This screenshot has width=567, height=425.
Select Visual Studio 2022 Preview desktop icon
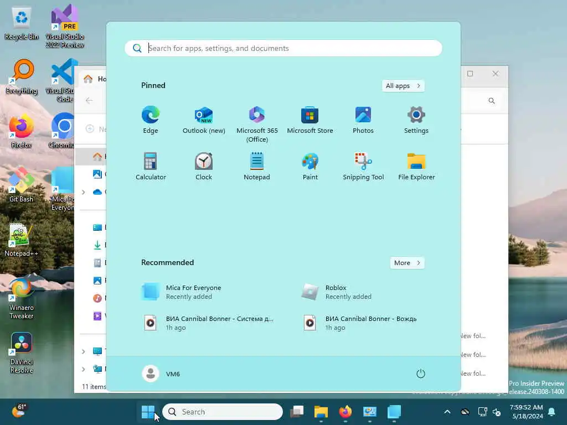[64, 27]
